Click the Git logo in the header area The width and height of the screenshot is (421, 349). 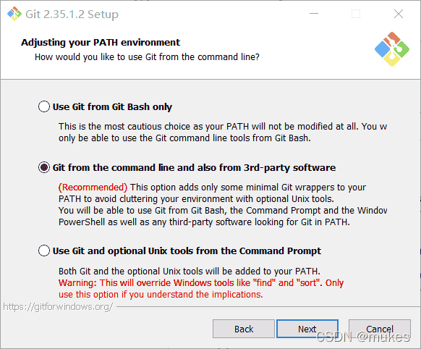392,49
